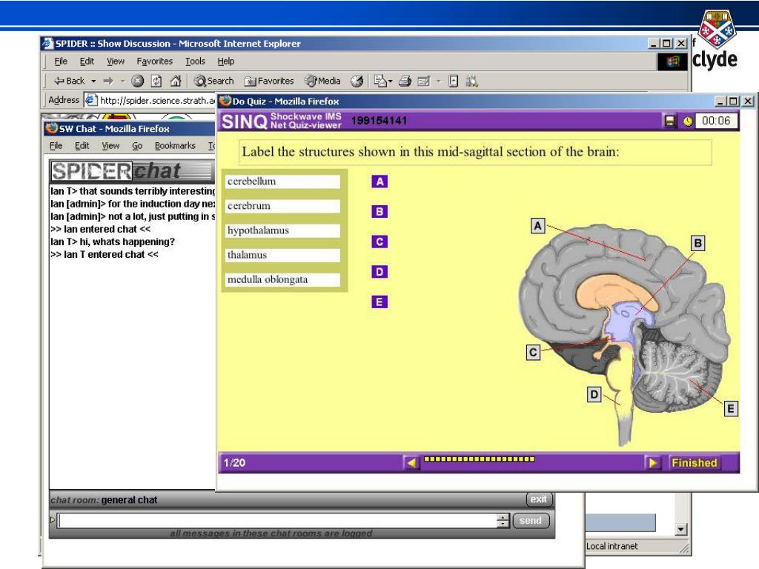This screenshot has height=569, width=759.
Task: Click the Finished button in the quiz
Action: pos(694,462)
